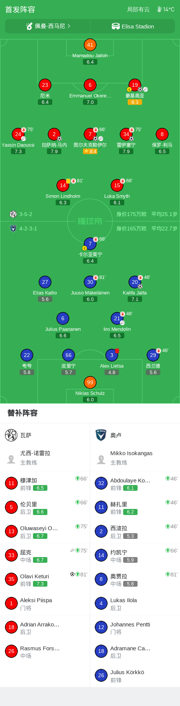
Task: Tap the whistle icon beside referee name
Action: (x=29, y=26)
